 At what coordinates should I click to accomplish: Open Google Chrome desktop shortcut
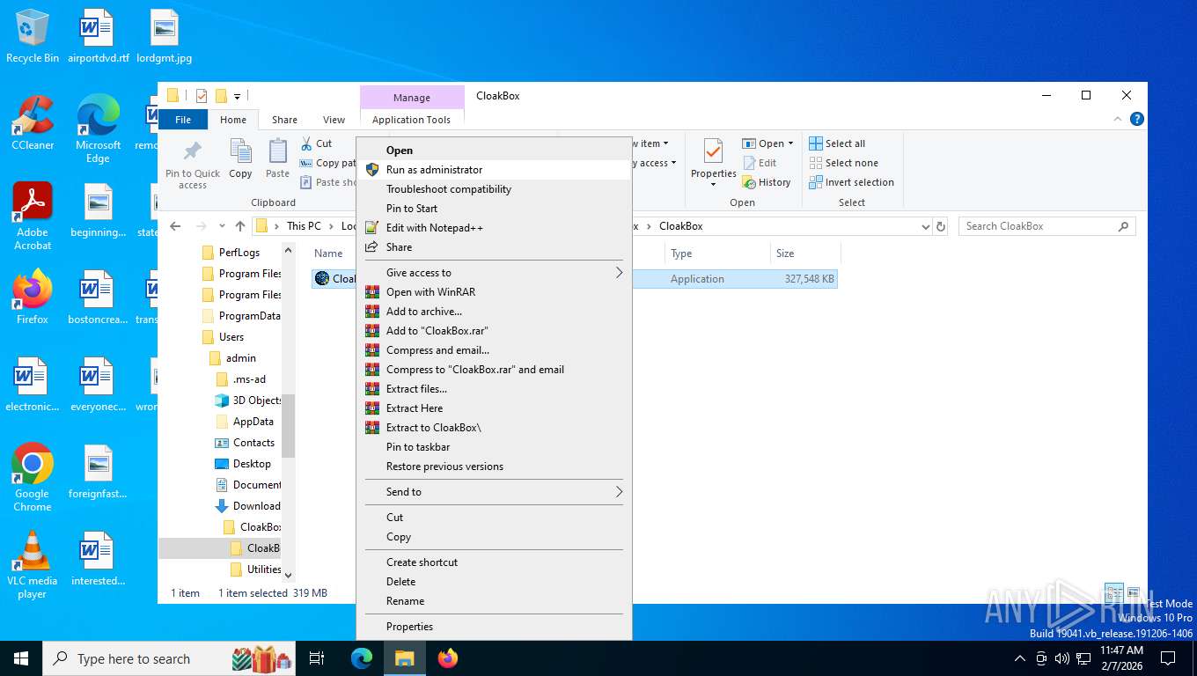point(33,476)
